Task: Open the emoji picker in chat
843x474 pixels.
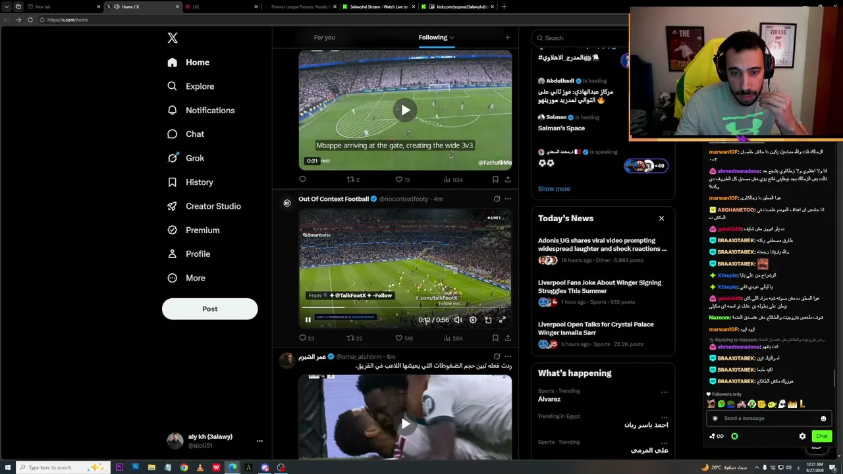Action: (x=823, y=418)
